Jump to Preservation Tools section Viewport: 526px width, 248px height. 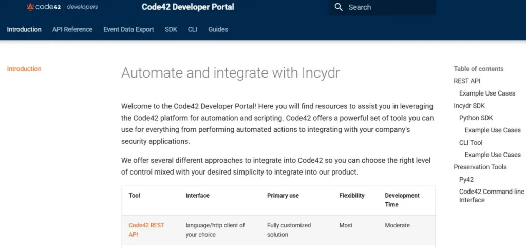coord(480,167)
